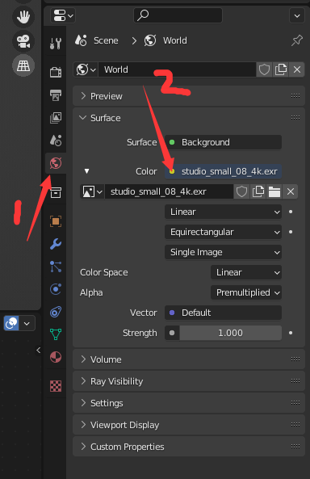The width and height of the screenshot is (310, 479).
Task: Expand the Settings panel
Action: [x=189, y=403]
